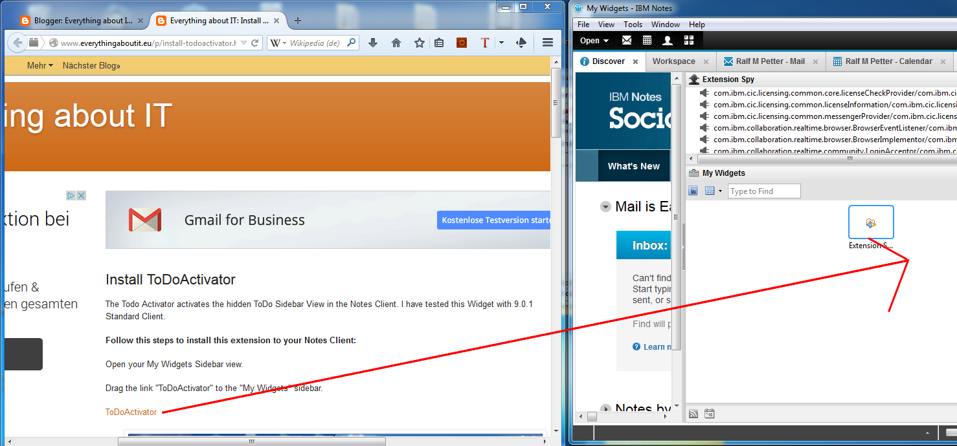Click the Type to Find search field
957x446 pixels.
[764, 191]
